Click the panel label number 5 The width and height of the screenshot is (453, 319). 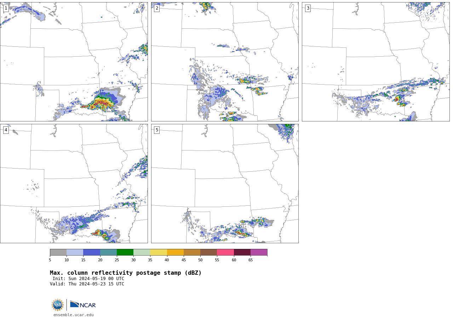tap(157, 130)
